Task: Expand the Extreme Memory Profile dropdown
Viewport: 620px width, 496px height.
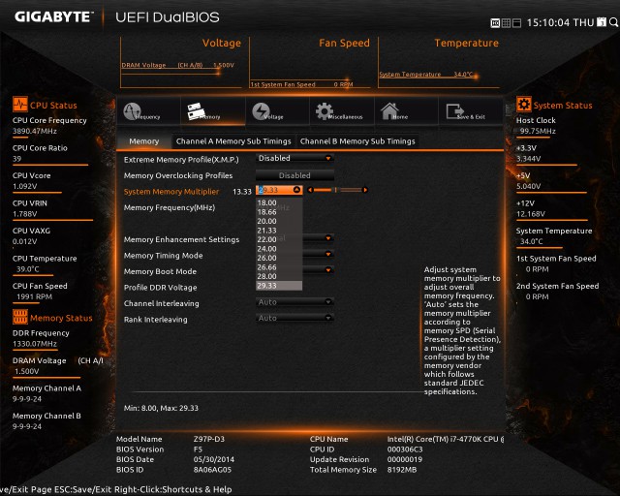Action: pyautogui.click(x=294, y=158)
